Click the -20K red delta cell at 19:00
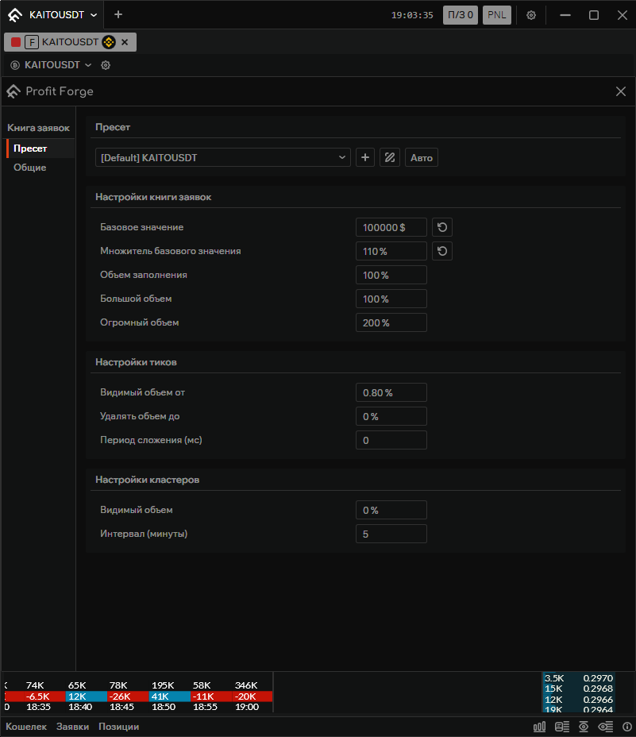 coord(252,696)
